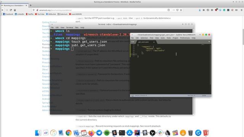Toggle Firefox reader view
The width and height of the screenshot is (244, 137).
coord(169,10)
